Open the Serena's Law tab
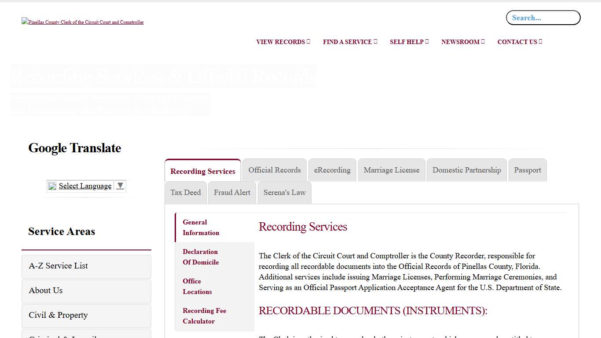The height and width of the screenshot is (338, 601). (284, 193)
